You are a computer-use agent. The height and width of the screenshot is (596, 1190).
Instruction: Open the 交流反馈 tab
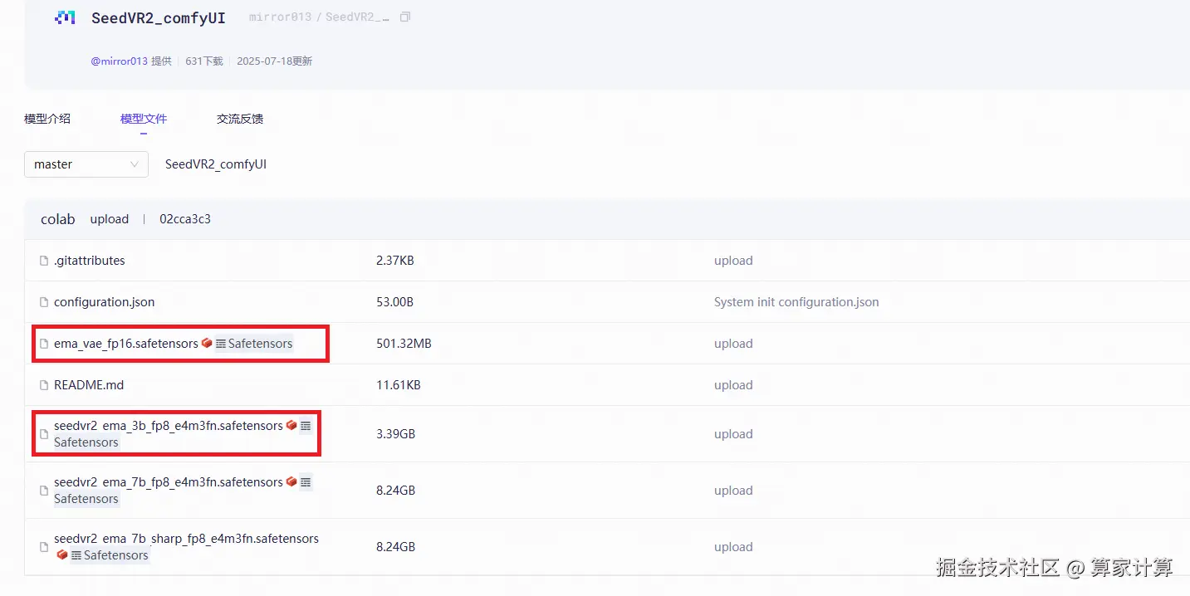240,119
